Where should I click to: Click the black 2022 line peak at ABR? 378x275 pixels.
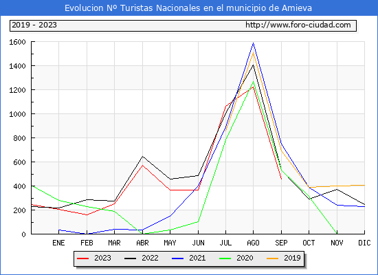(142, 156)
